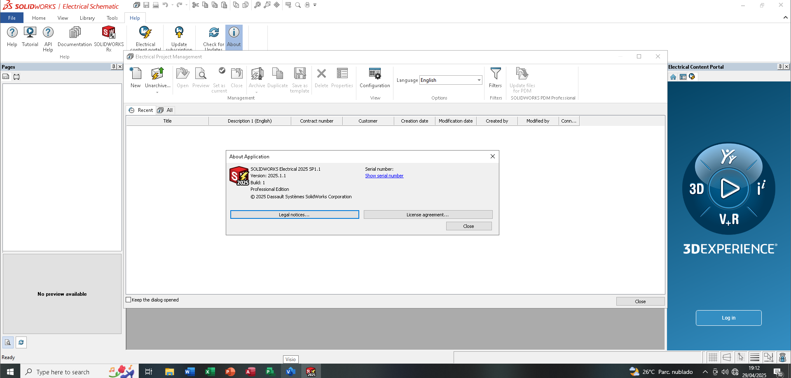Screen dimensions: 791x378
Task: Click the project Properties icon
Action: pos(342,74)
